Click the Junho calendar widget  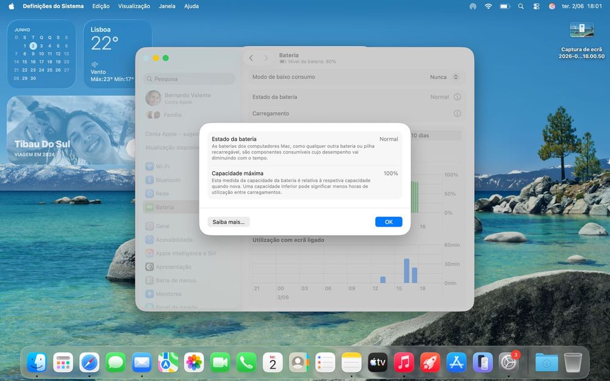point(41,54)
